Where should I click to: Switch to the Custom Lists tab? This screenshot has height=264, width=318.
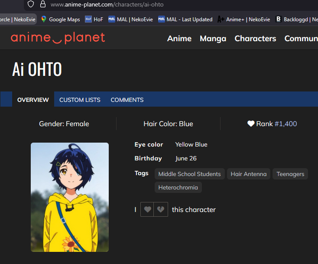[x=80, y=100]
